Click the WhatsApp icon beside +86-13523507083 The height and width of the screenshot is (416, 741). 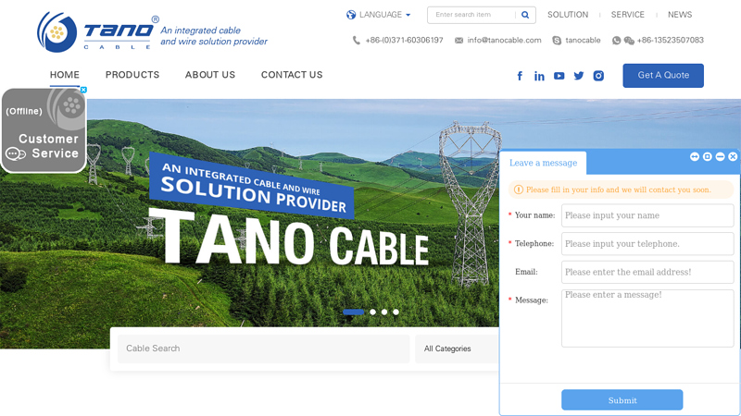(616, 41)
